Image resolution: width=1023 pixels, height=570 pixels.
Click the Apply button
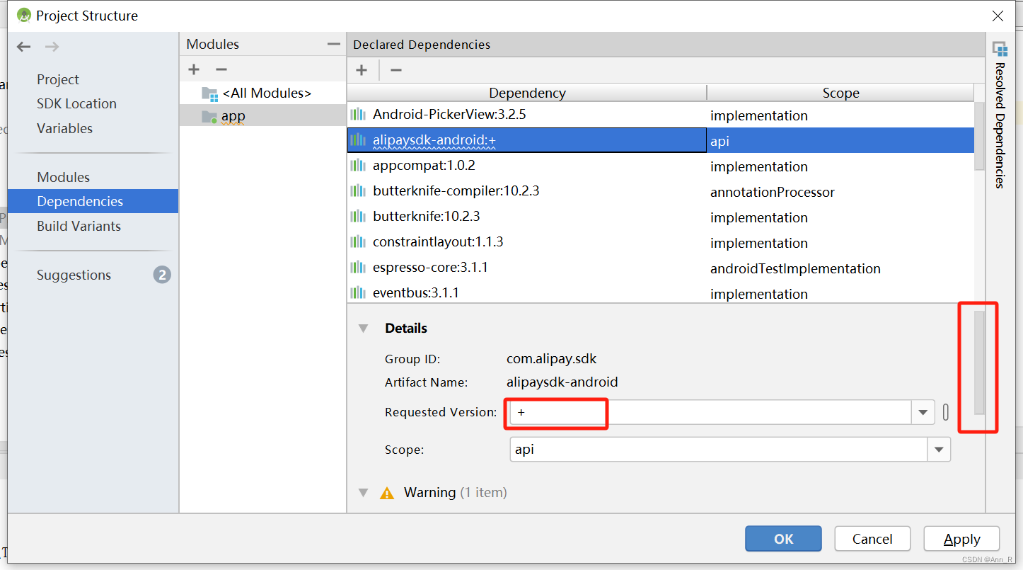[x=961, y=539]
